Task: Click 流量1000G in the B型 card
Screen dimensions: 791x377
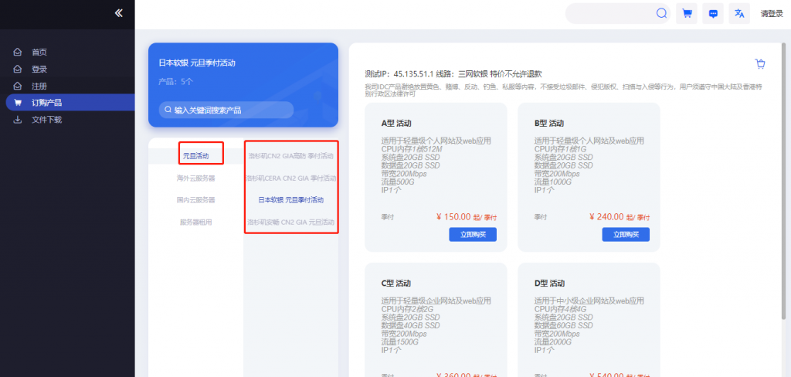Action: pos(553,182)
